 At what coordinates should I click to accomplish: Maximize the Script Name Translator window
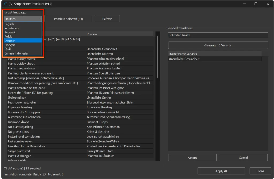click(x=256, y=4)
